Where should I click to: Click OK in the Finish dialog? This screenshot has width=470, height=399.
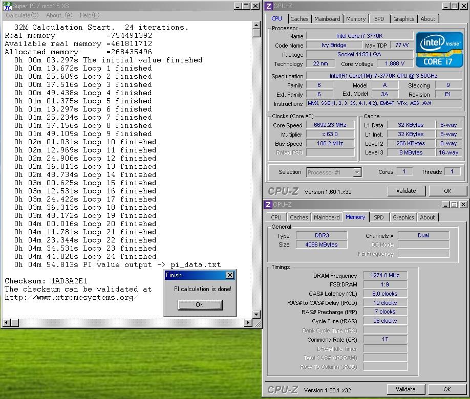coord(200,305)
